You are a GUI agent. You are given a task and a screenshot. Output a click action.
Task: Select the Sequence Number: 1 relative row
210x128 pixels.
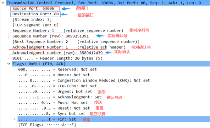coord(68,30)
